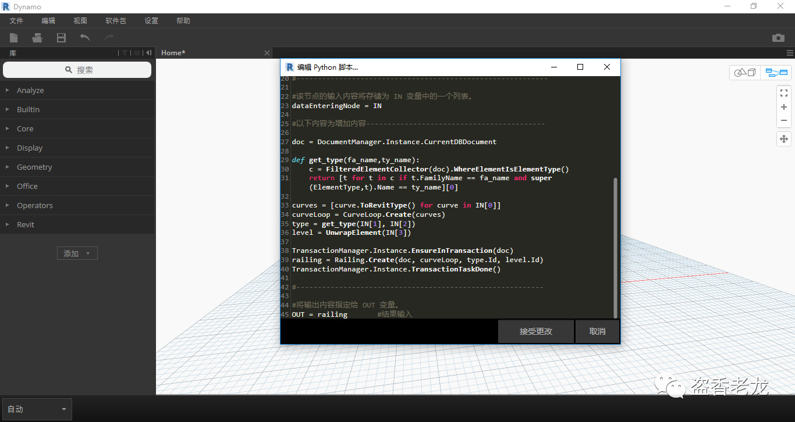The width and height of the screenshot is (795, 422).
Task: Click the 'railing = Railing.Create' code line
Action: point(417,260)
